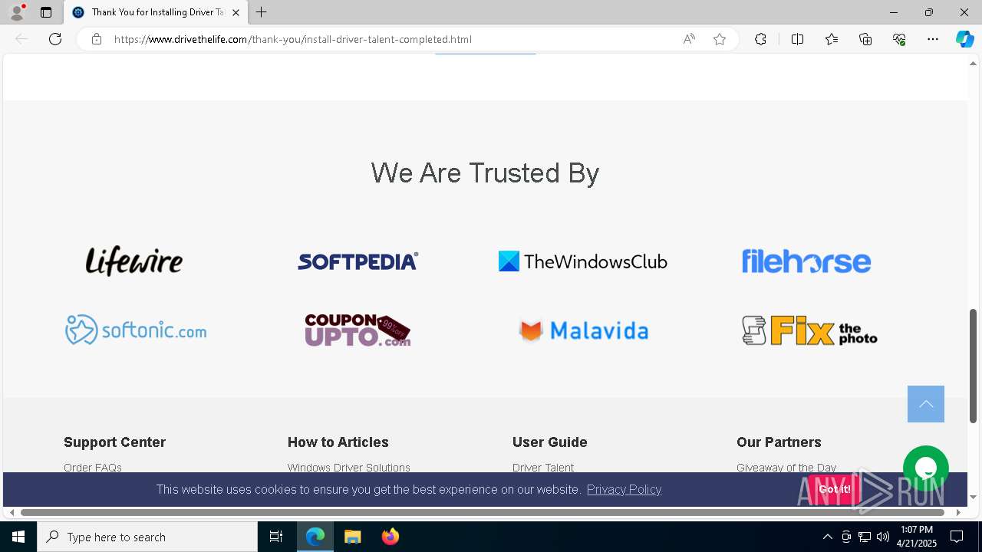982x552 pixels.
Task: Refresh the current page
Action: pos(55,39)
